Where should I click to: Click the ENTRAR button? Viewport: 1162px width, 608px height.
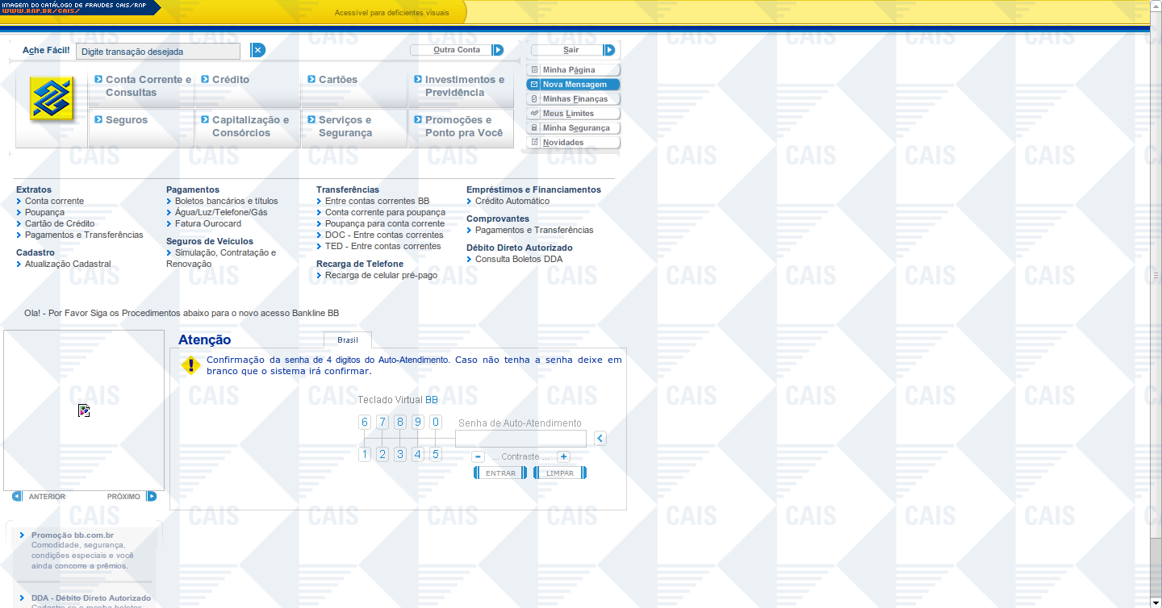click(x=500, y=473)
